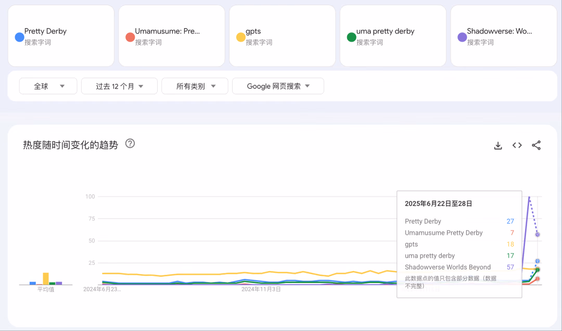Click the green uma pretty derby average bar

coord(53,284)
